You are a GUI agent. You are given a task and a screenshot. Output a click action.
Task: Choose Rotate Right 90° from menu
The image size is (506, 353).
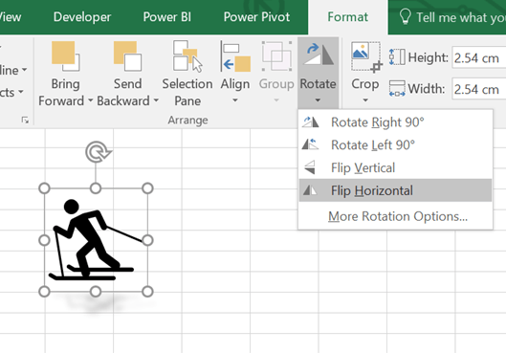click(x=396, y=122)
